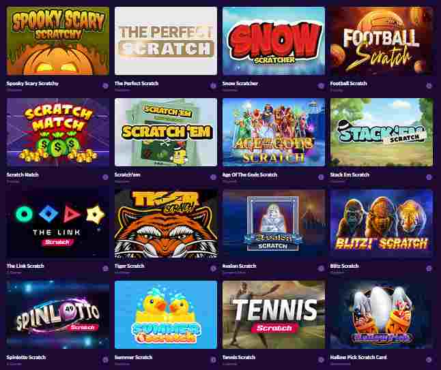Open Tiger Scratch info icon
Screen dimensions: 441x370
[x=213, y=268]
